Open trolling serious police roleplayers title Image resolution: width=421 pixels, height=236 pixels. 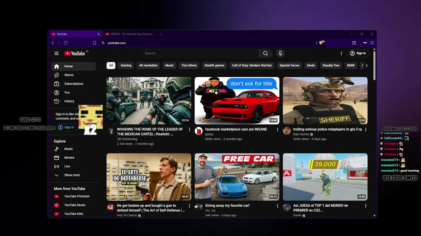click(x=327, y=129)
